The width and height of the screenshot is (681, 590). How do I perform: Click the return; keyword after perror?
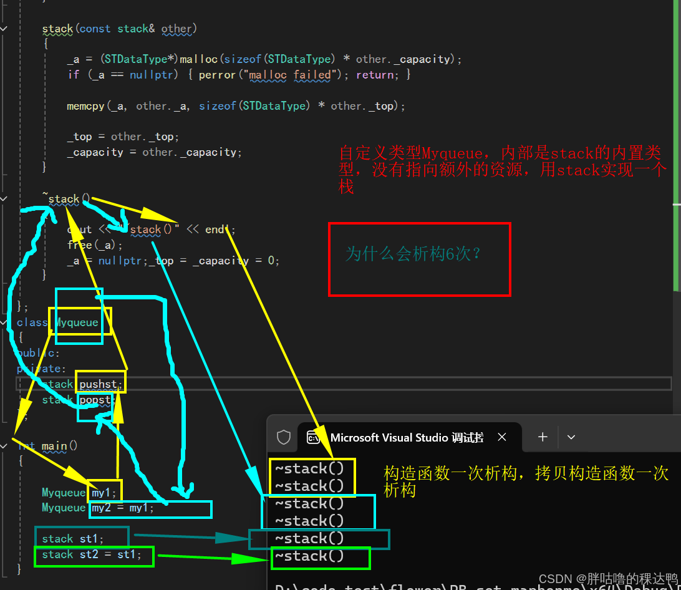[377, 75]
